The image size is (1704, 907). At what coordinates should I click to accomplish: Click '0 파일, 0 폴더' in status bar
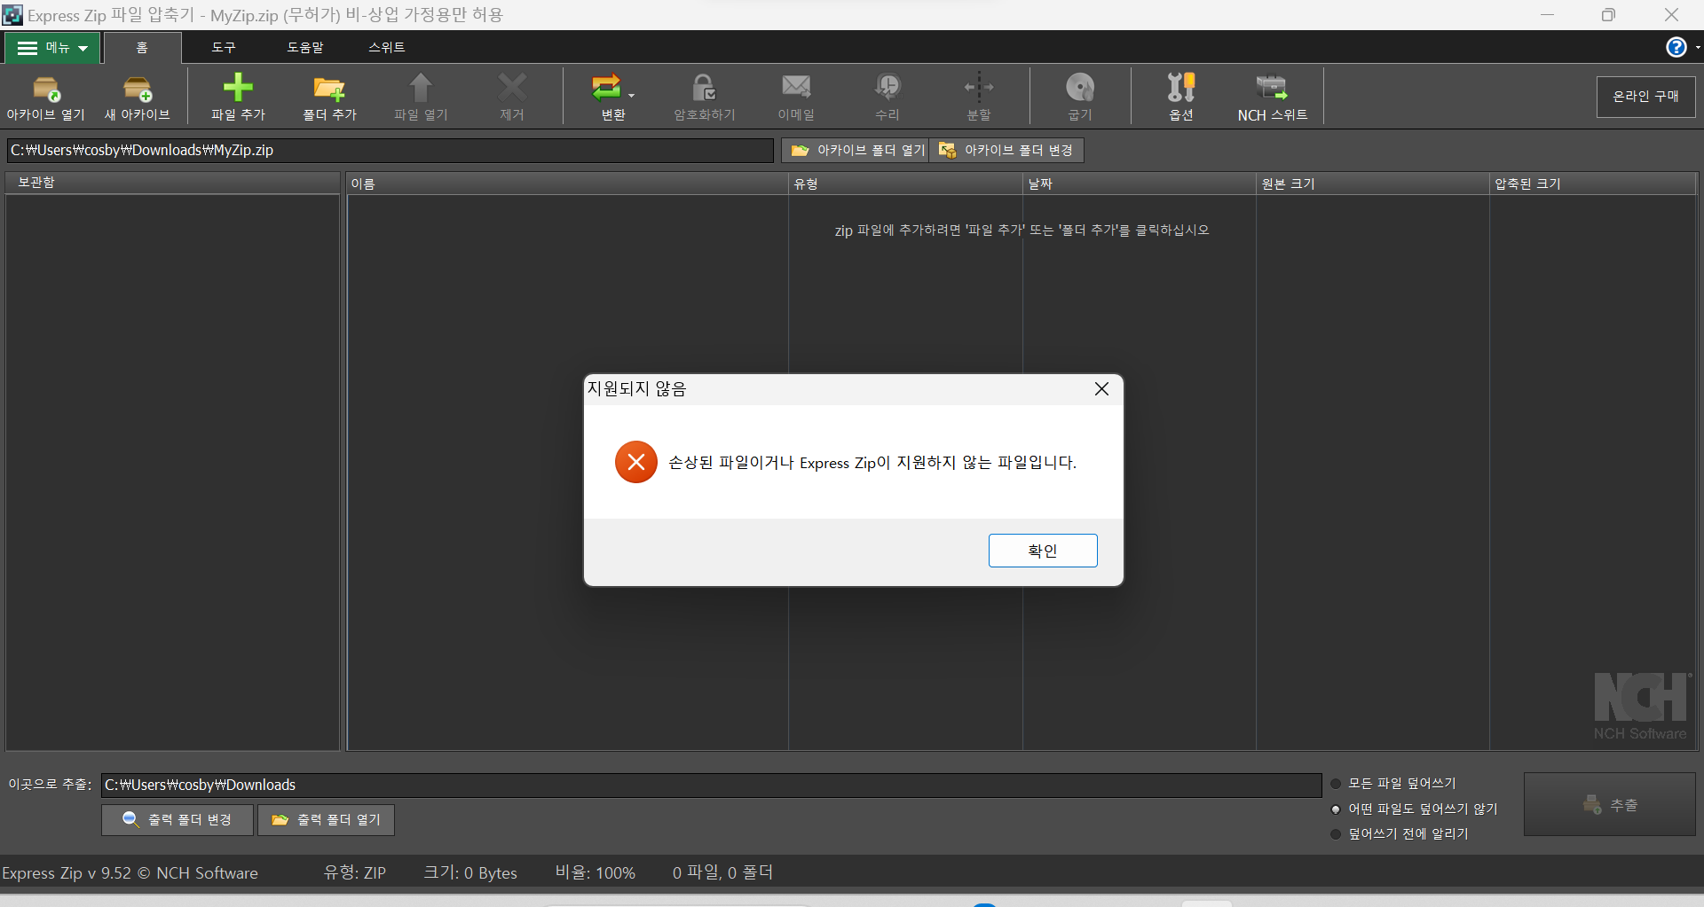click(722, 873)
